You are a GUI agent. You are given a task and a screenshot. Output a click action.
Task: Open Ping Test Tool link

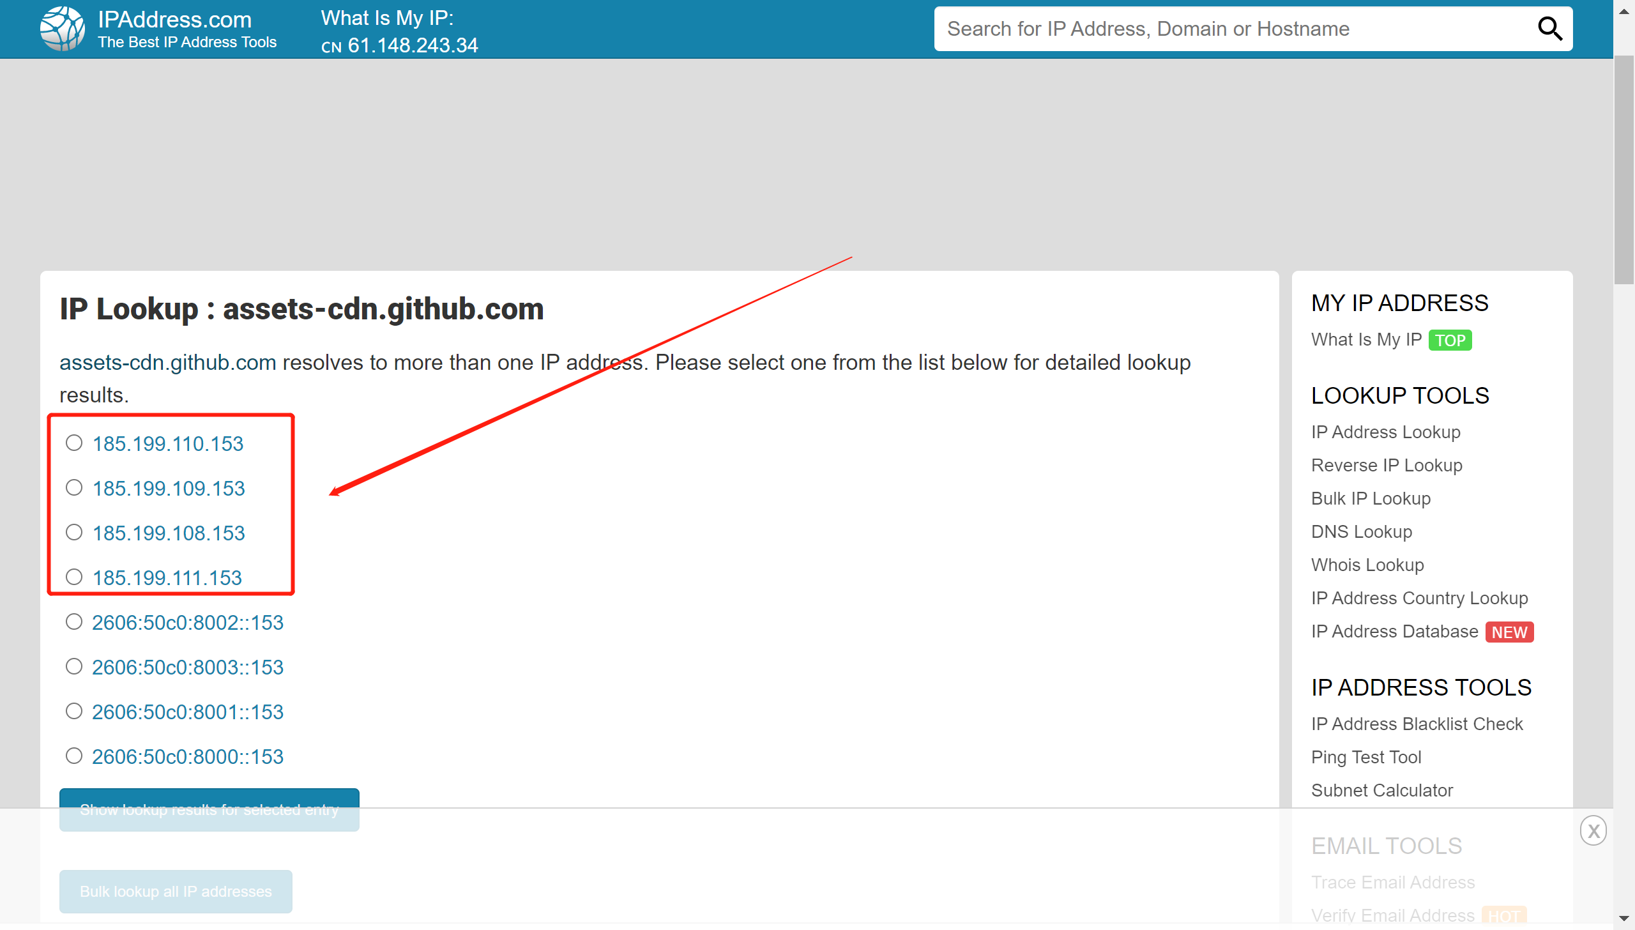[1366, 757]
